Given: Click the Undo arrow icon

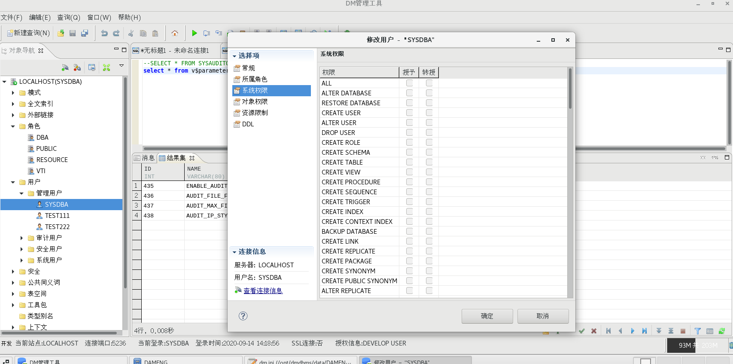Looking at the screenshot, I should 104,33.
